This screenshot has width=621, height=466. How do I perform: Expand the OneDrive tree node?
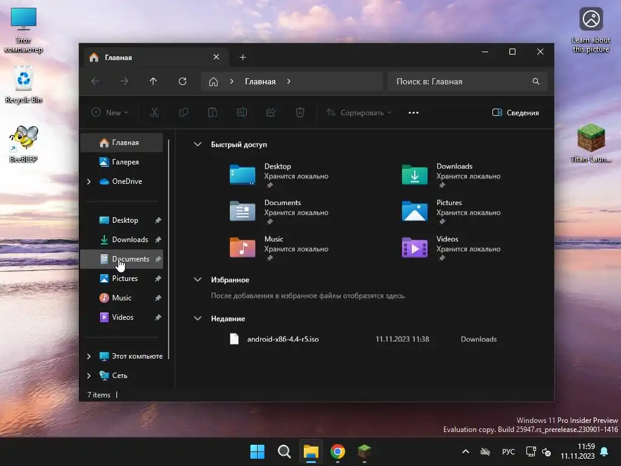89,181
